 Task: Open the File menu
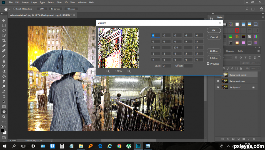[x=11, y=3]
